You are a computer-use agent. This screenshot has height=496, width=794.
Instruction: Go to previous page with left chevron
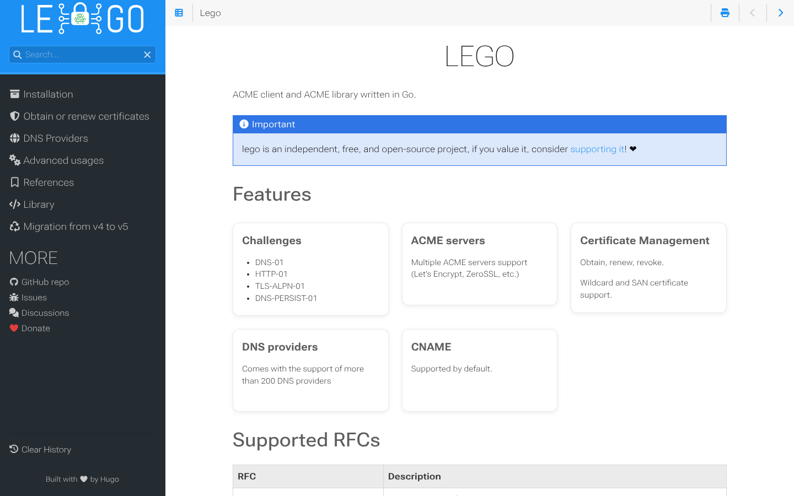pos(752,13)
